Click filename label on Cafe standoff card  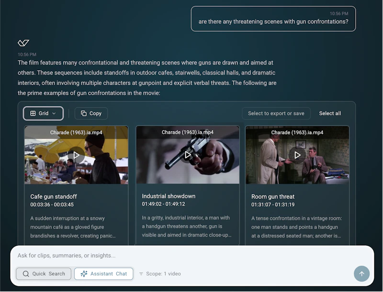click(76, 132)
